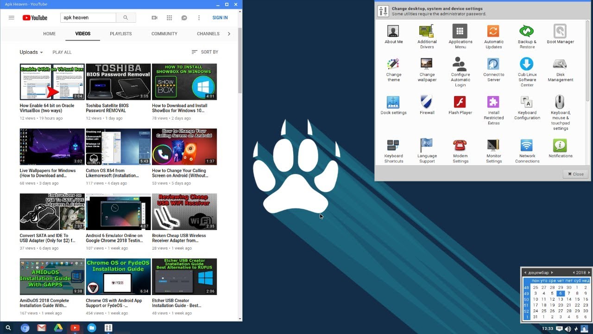Open Cotton OS X64 video title
Image resolution: width=593 pixels, height=334 pixels.
[112, 173]
